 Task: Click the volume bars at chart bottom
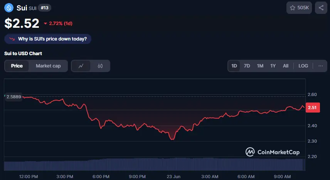point(155,164)
